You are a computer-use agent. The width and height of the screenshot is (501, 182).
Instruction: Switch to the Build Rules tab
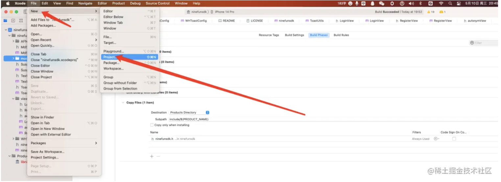tap(341, 35)
